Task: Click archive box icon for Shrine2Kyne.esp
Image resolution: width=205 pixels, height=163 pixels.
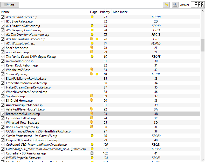Action: click(92, 74)
